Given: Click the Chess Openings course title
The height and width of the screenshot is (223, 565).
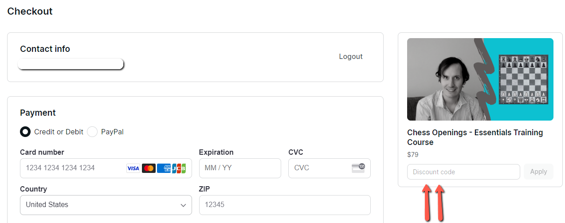Looking at the screenshot, I should 475,137.
